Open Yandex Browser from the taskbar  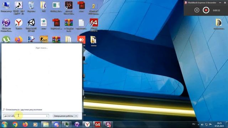pyautogui.click(x=87, y=124)
